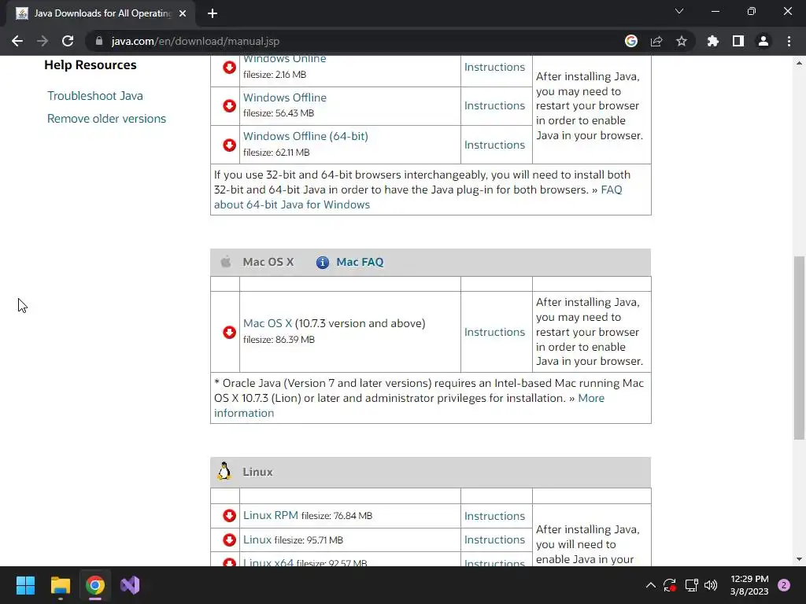
Task: Open the Remove older versions link
Action: click(x=106, y=119)
